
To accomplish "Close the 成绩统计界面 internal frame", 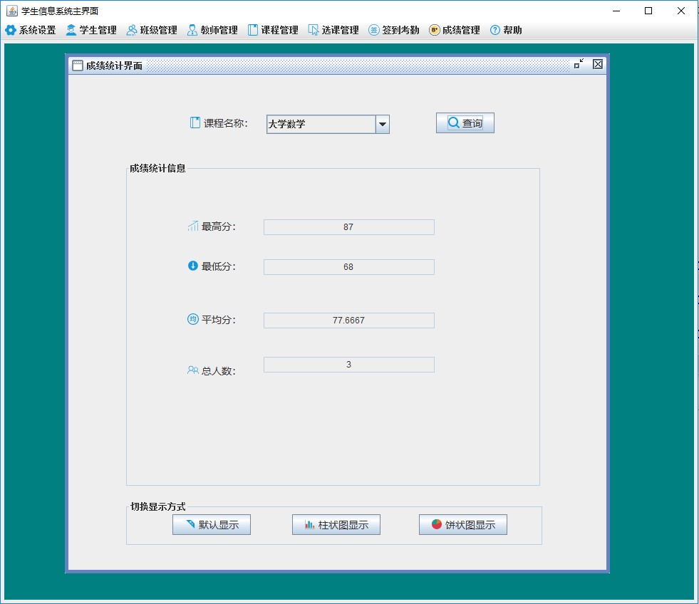I will pos(598,64).
